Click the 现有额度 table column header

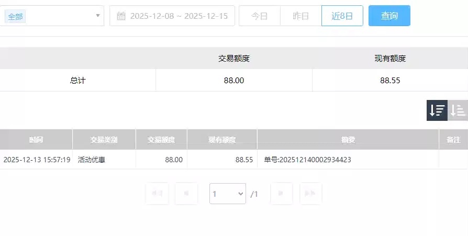pyautogui.click(x=222, y=140)
